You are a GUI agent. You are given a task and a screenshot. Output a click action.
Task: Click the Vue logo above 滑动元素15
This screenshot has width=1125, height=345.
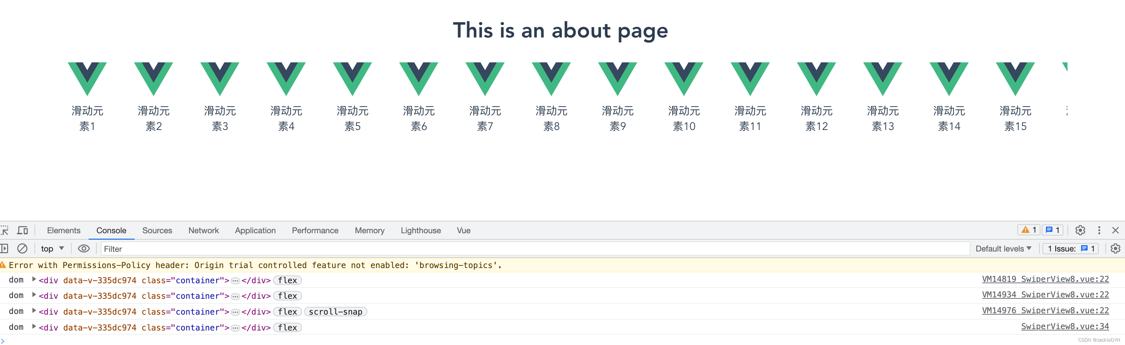click(x=1015, y=79)
